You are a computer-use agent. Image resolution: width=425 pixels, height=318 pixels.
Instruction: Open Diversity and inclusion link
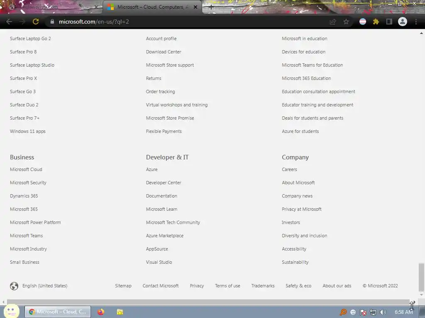(x=304, y=236)
